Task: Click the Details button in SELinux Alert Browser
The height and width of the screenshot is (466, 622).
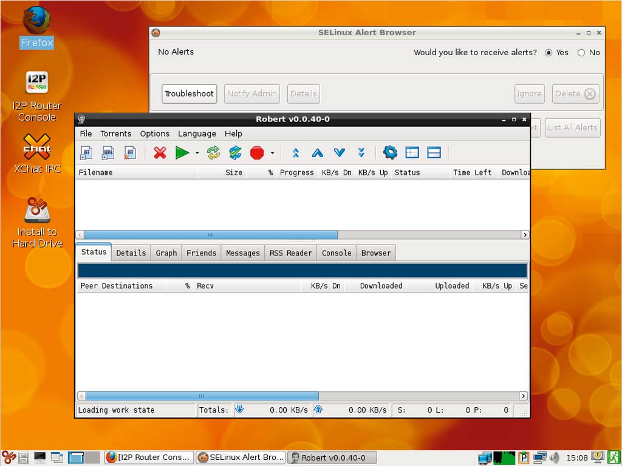Action: [304, 94]
